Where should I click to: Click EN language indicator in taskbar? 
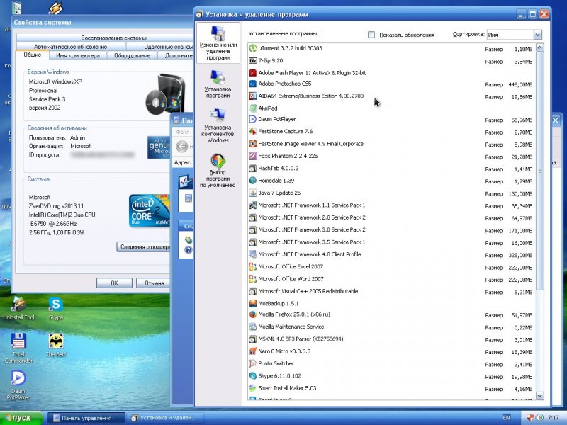506,418
